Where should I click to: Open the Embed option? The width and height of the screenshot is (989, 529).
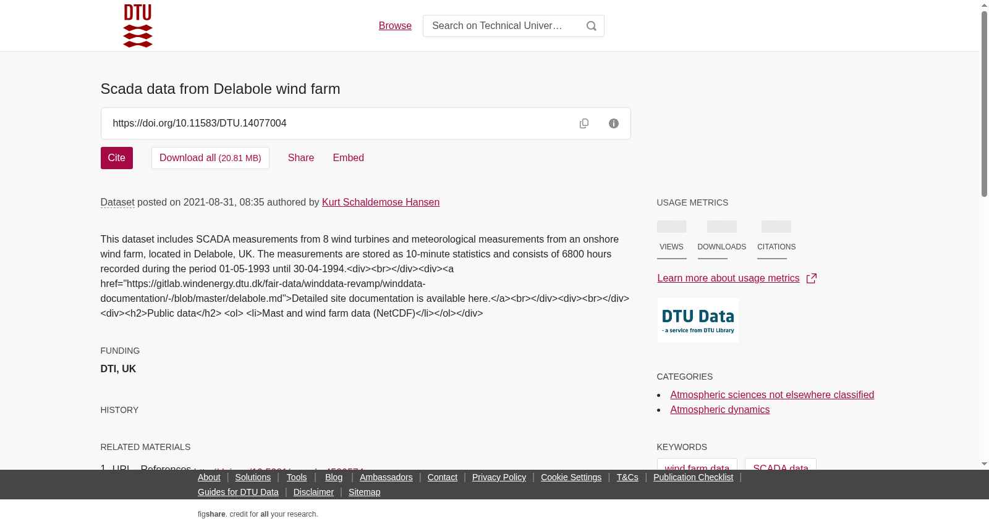[x=349, y=158]
